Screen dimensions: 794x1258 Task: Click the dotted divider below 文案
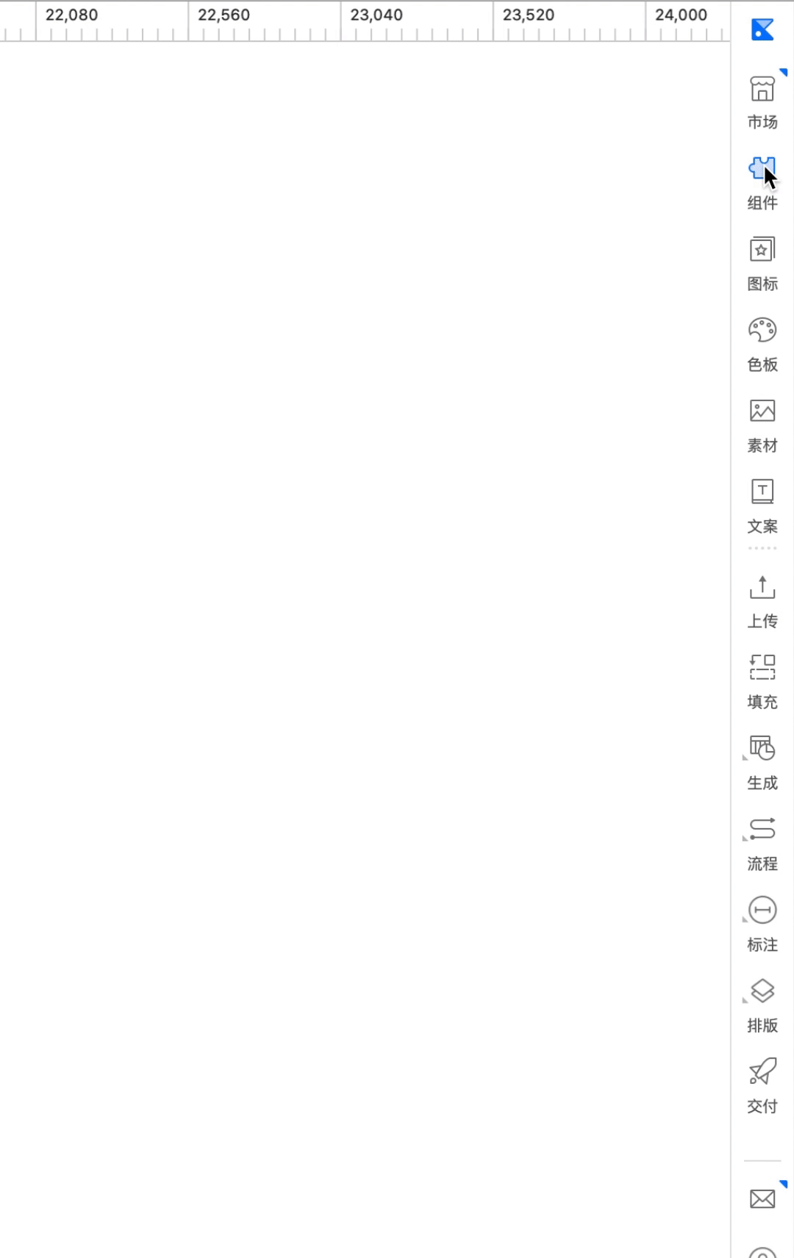coord(762,548)
